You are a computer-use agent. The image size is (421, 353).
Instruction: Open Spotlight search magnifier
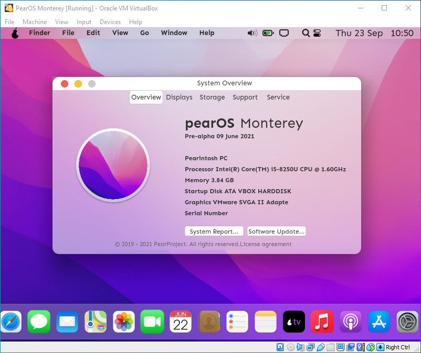(x=306, y=33)
